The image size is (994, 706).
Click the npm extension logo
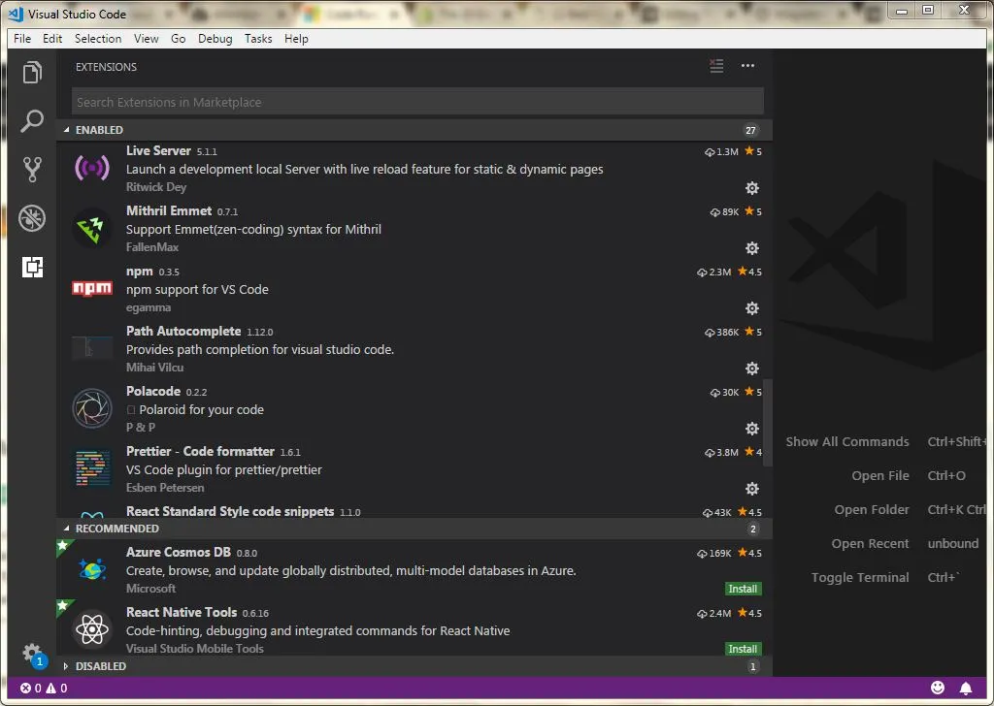92,289
